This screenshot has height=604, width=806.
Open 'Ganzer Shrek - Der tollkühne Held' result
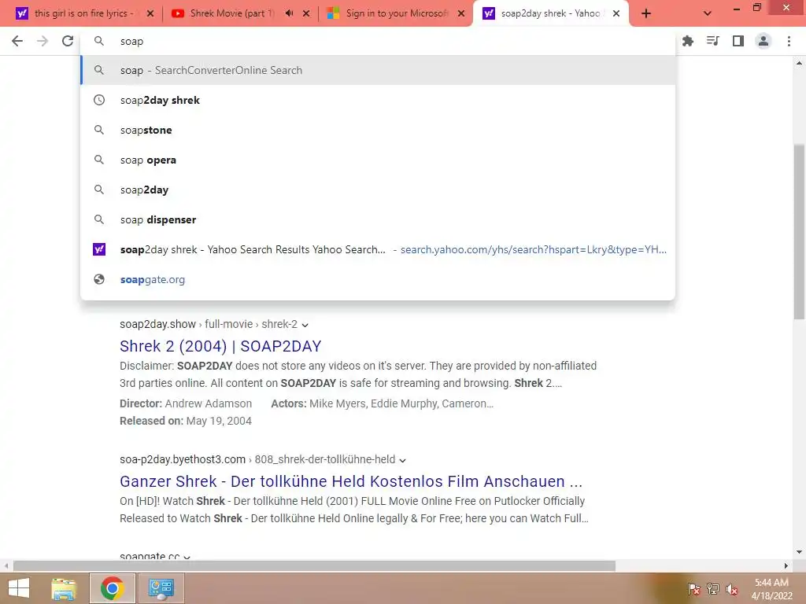(x=351, y=481)
